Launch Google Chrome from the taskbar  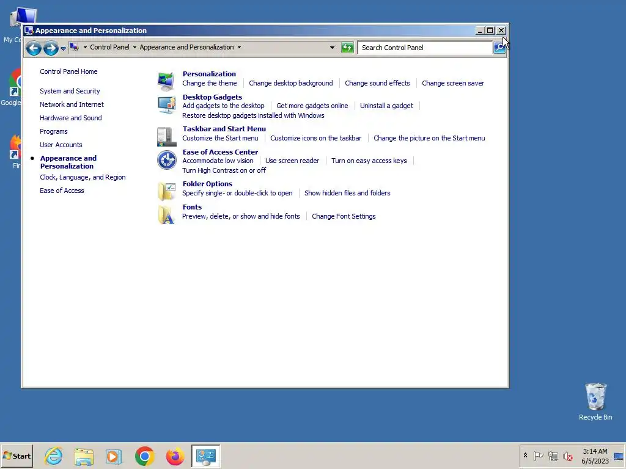click(144, 456)
